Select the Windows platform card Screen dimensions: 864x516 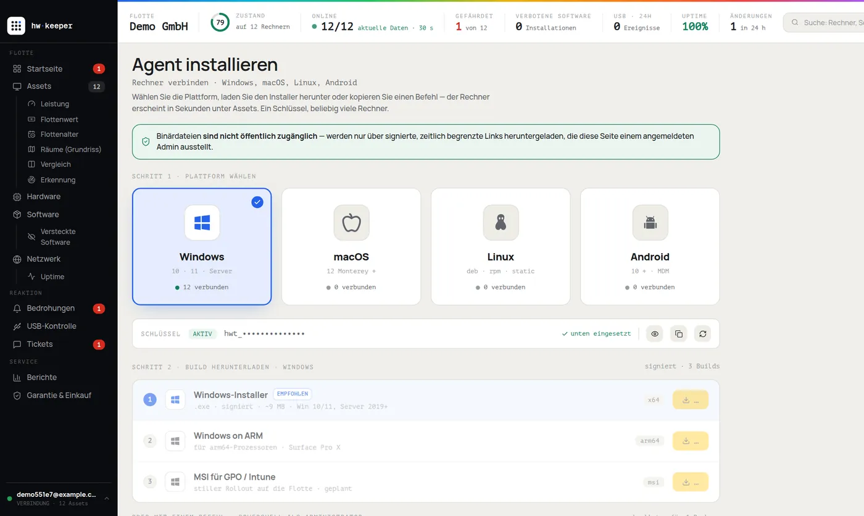click(202, 246)
